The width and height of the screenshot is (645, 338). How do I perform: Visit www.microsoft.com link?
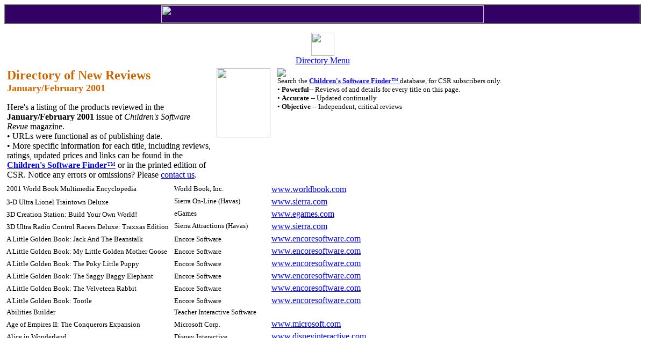[x=306, y=324]
